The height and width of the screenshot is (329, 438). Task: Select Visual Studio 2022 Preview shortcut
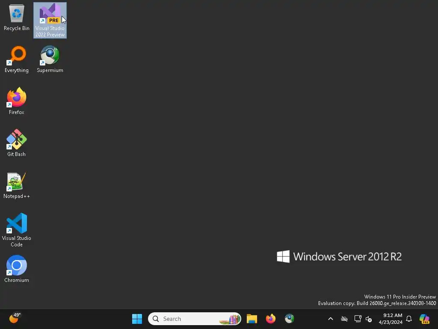click(50, 21)
